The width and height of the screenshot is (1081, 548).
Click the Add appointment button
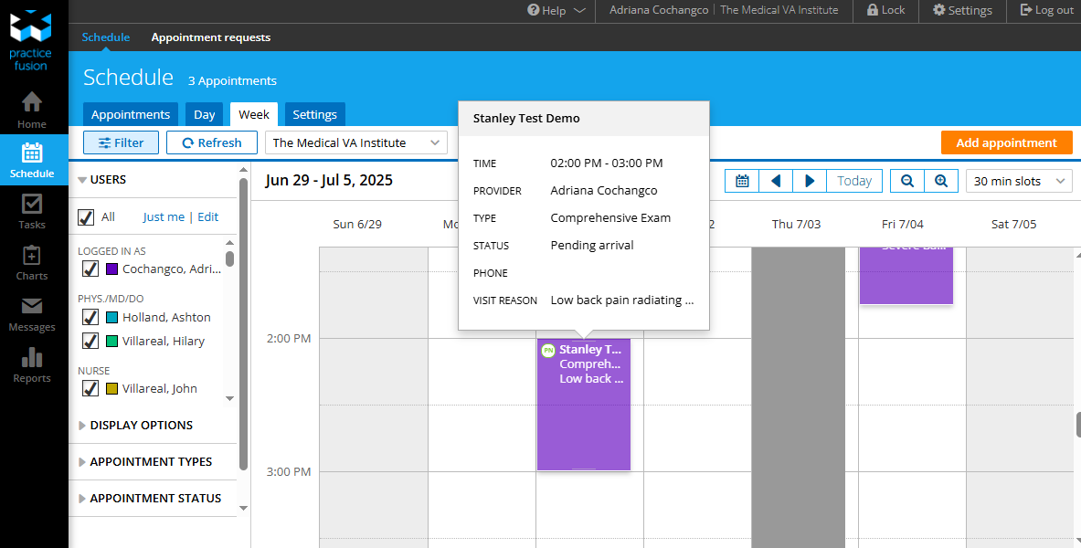click(x=1006, y=142)
